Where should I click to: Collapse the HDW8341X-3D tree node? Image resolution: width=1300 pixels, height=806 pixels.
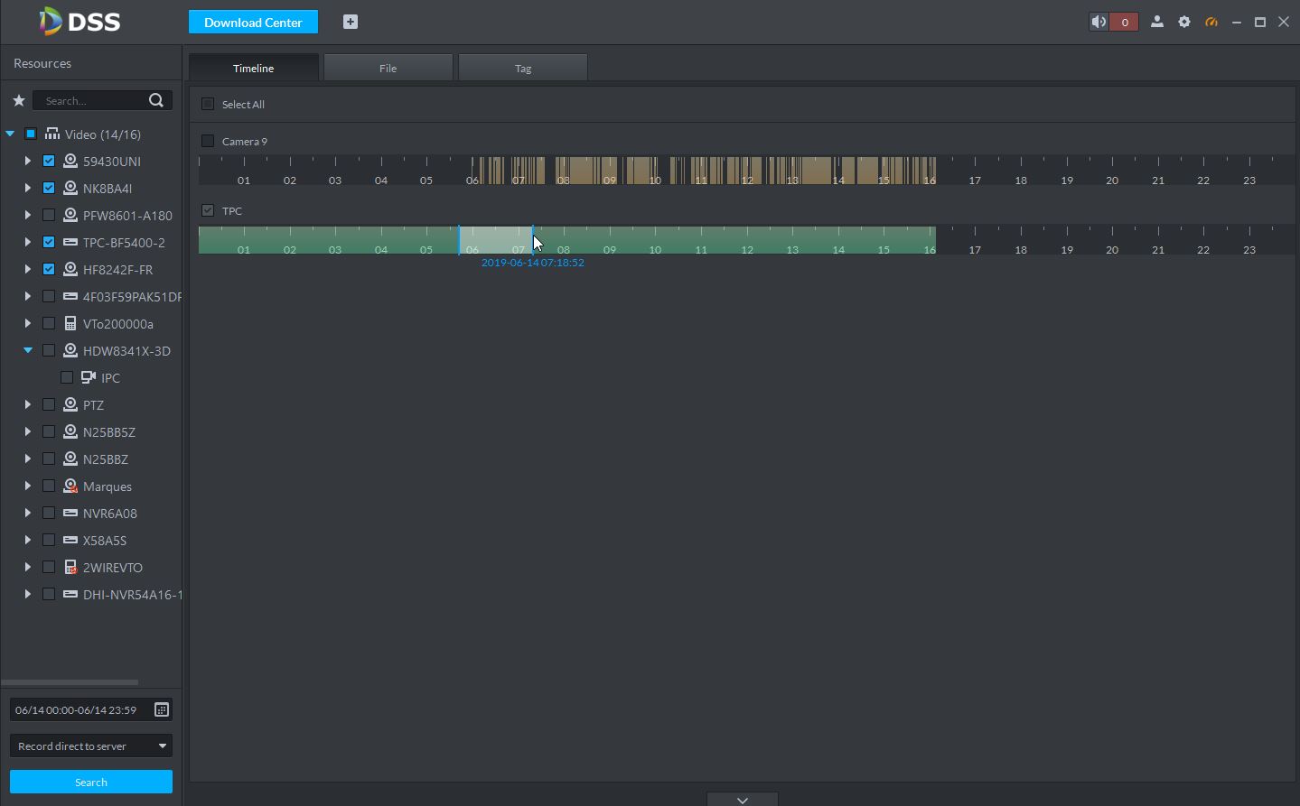pos(28,350)
